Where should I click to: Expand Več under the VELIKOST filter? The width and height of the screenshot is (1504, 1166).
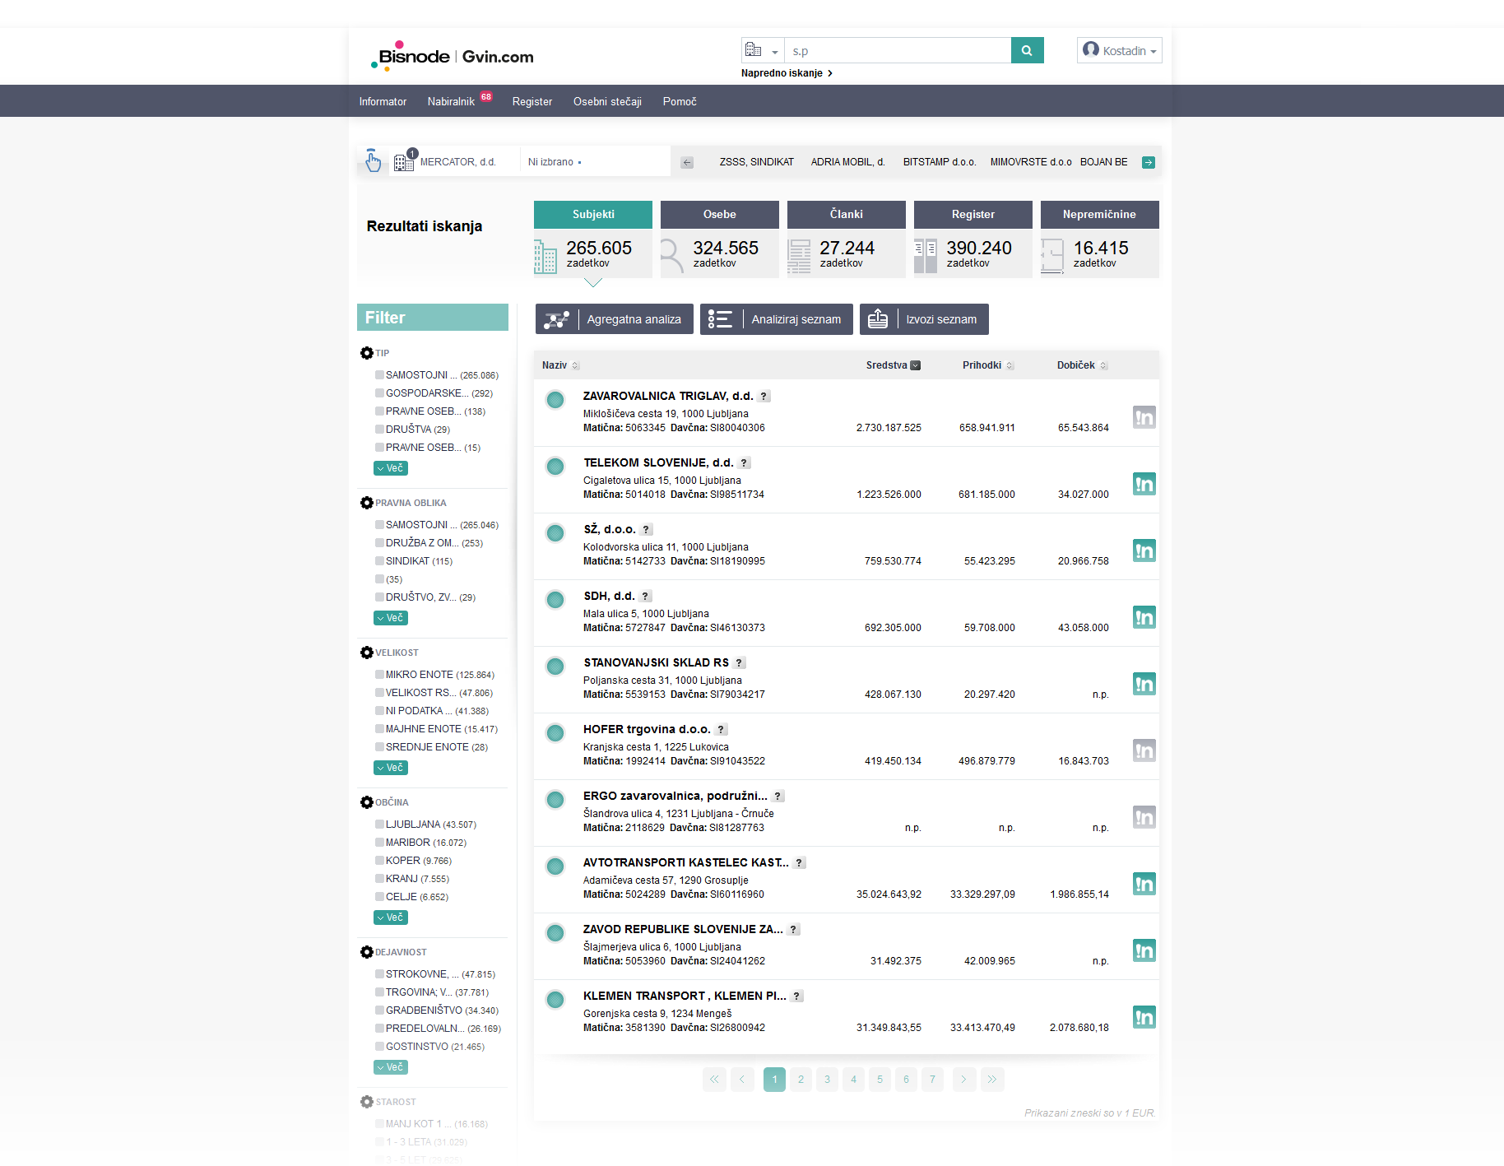391,768
